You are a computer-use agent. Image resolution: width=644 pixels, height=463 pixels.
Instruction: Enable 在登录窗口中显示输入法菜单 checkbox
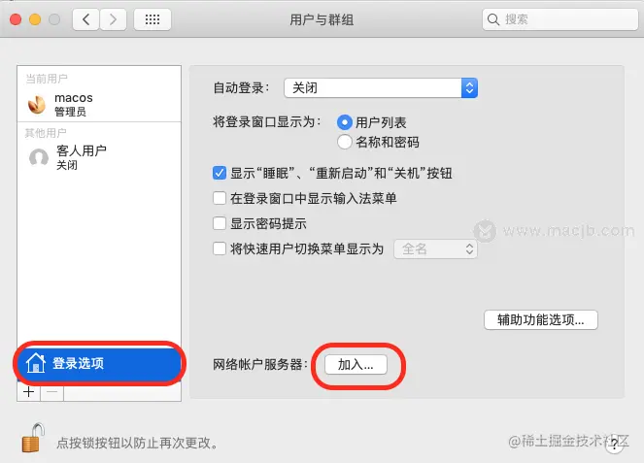(x=220, y=198)
